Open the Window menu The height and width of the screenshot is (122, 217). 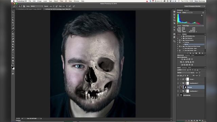[76, 1]
